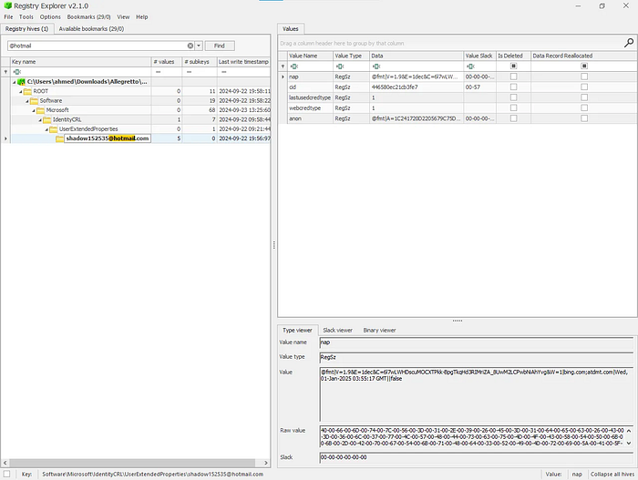Toggle status bar checkbox beside Key
The width and height of the screenshot is (638, 480).
(x=7, y=474)
